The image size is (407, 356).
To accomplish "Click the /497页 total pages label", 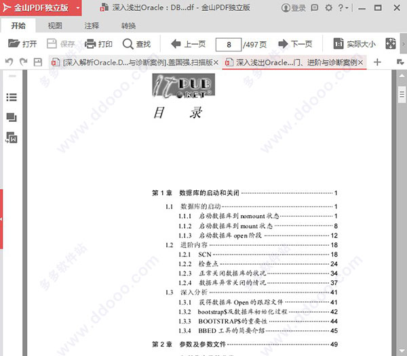I will pyautogui.click(x=254, y=45).
